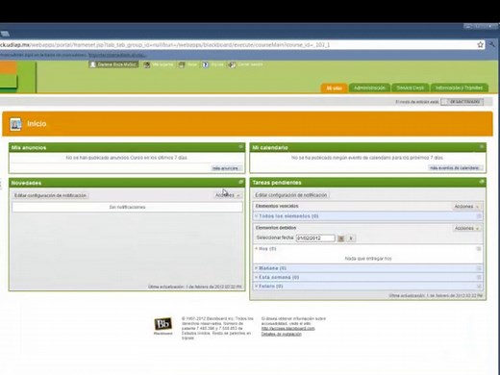Click the Cerrar sesión logout icon

coord(232,64)
